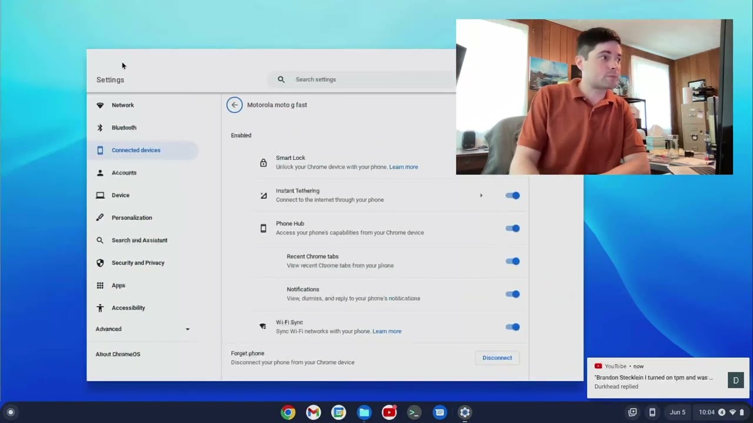Click the Enabled status text
This screenshot has height=423, width=753.
[x=241, y=135]
